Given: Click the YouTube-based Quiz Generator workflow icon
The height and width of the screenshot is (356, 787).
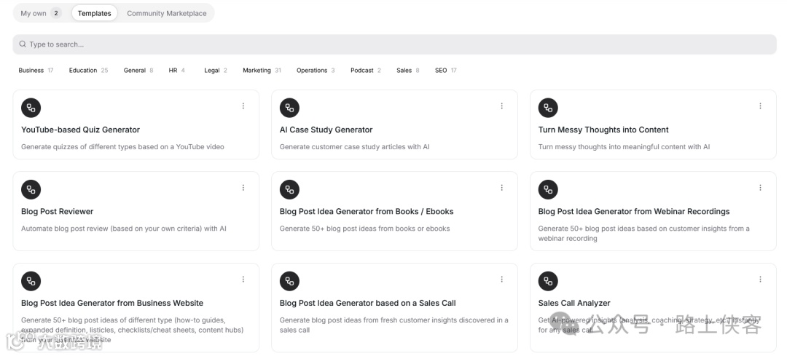Looking at the screenshot, I should coord(31,108).
